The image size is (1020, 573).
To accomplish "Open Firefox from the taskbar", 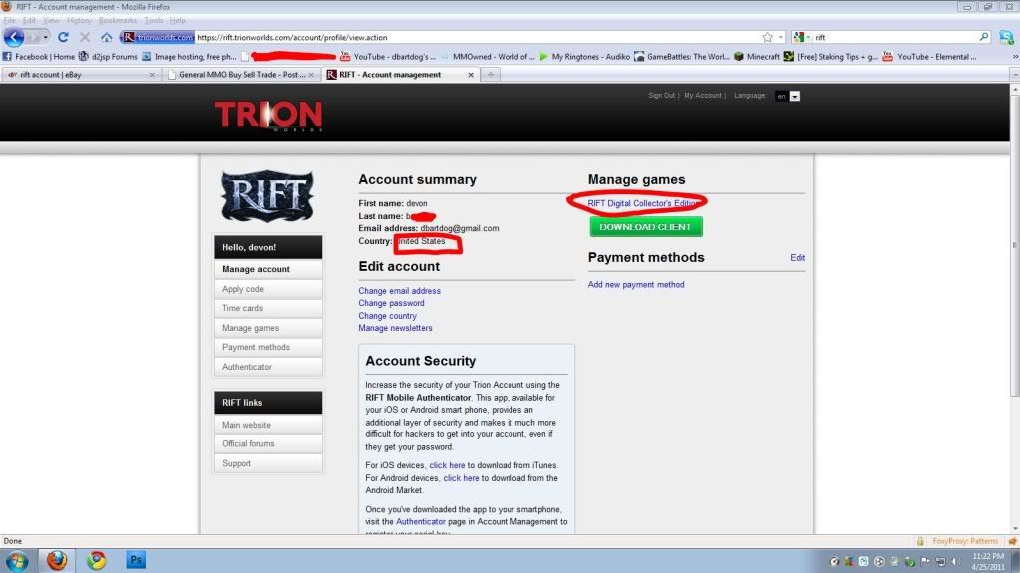I will [x=57, y=560].
